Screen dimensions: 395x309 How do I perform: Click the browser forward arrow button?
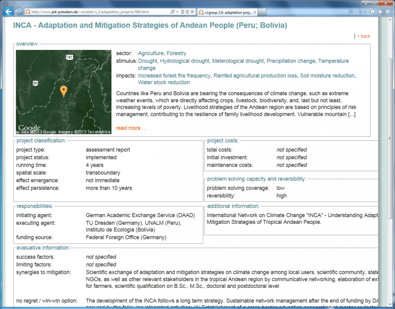pos(19,11)
